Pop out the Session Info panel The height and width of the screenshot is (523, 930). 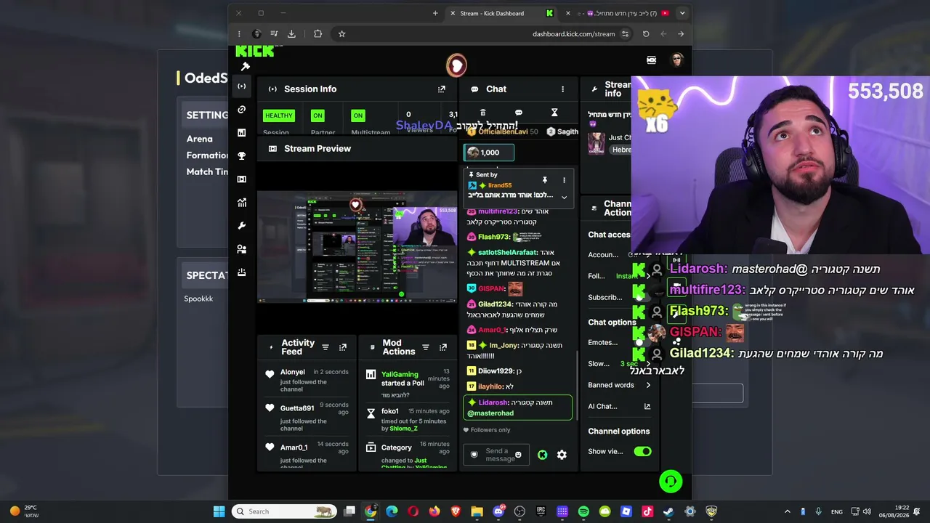pyautogui.click(x=442, y=89)
